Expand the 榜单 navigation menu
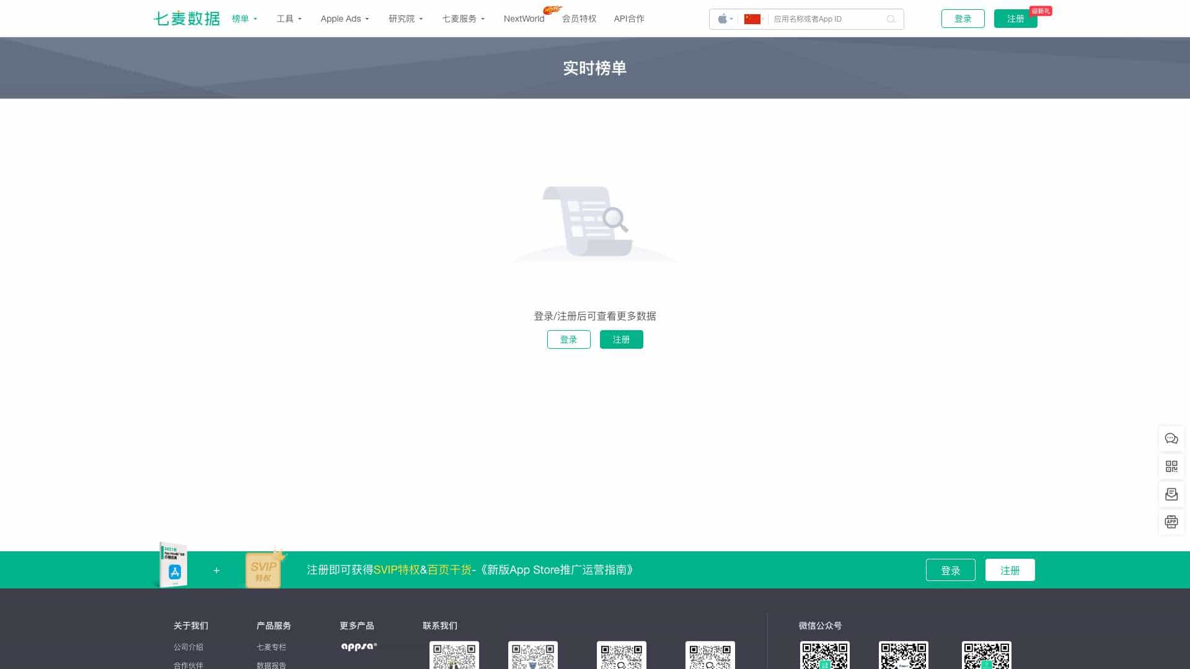 (244, 19)
